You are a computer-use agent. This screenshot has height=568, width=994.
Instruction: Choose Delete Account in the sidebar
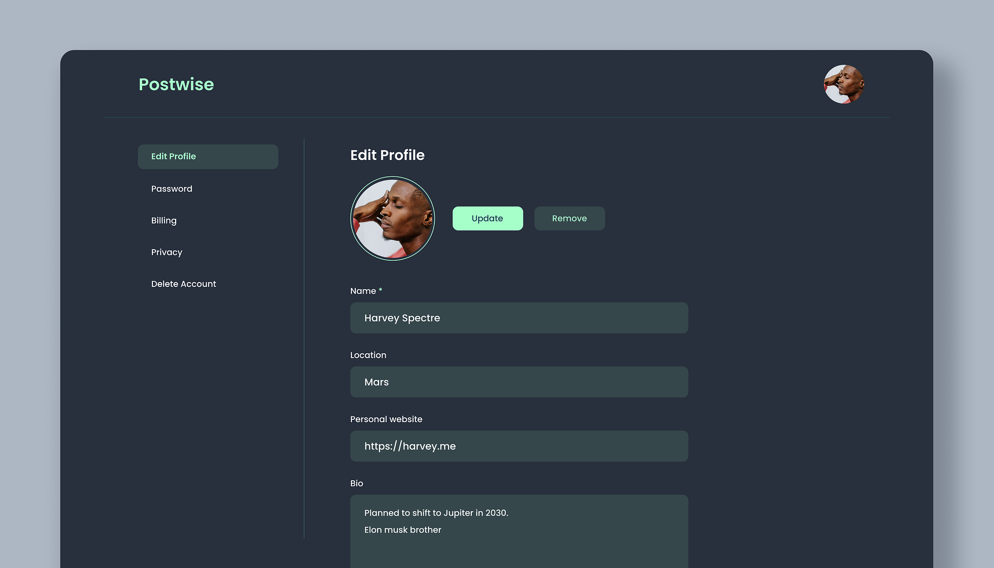pos(183,284)
